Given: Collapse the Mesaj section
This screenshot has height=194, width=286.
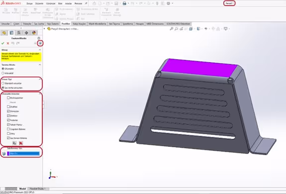Looking at the screenshot, I should point(40,50).
